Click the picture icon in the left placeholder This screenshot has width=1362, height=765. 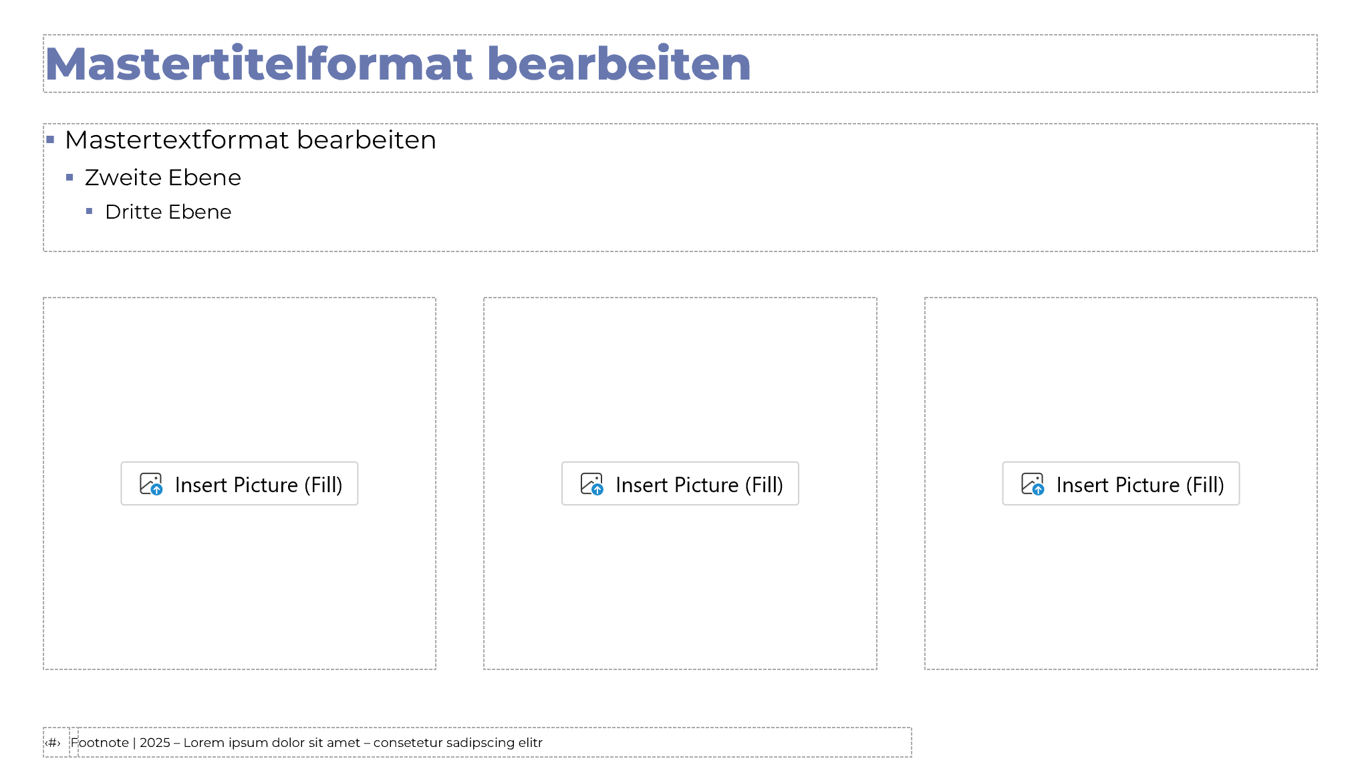tap(151, 483)
